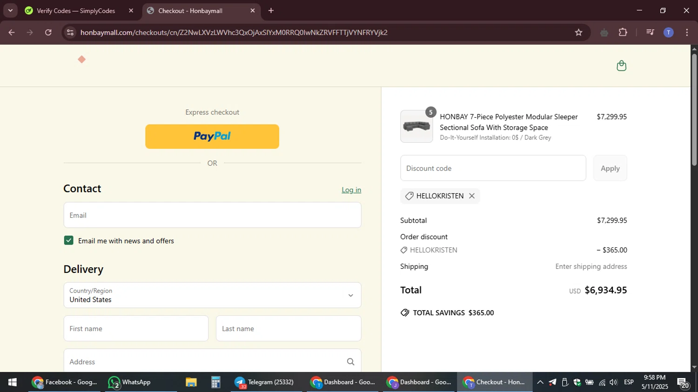Open File Explorer from the taskbar
This screenshot has width=698, height=392.
click(191, 382)
